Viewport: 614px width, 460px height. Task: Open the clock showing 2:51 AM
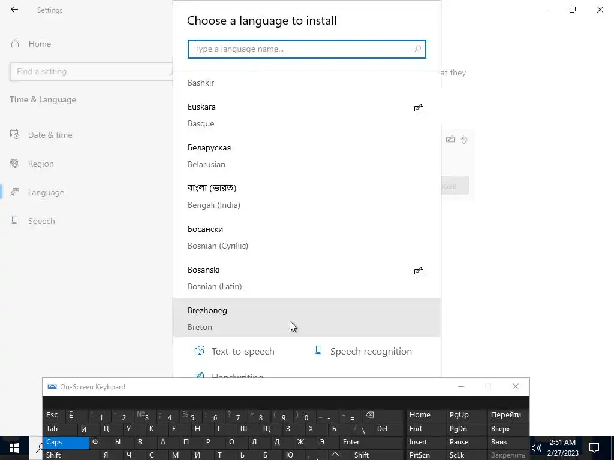562,448
